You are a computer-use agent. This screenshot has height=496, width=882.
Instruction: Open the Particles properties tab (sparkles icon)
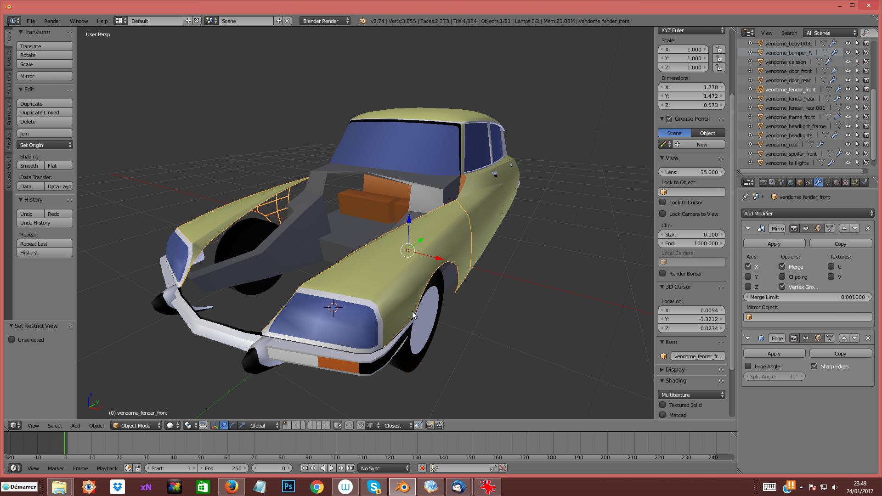(855, 182)
